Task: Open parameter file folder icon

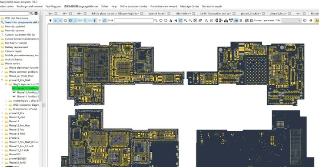Action: 252,20
